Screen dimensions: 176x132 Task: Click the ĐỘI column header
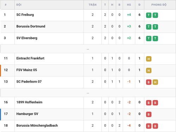point(19,5)
